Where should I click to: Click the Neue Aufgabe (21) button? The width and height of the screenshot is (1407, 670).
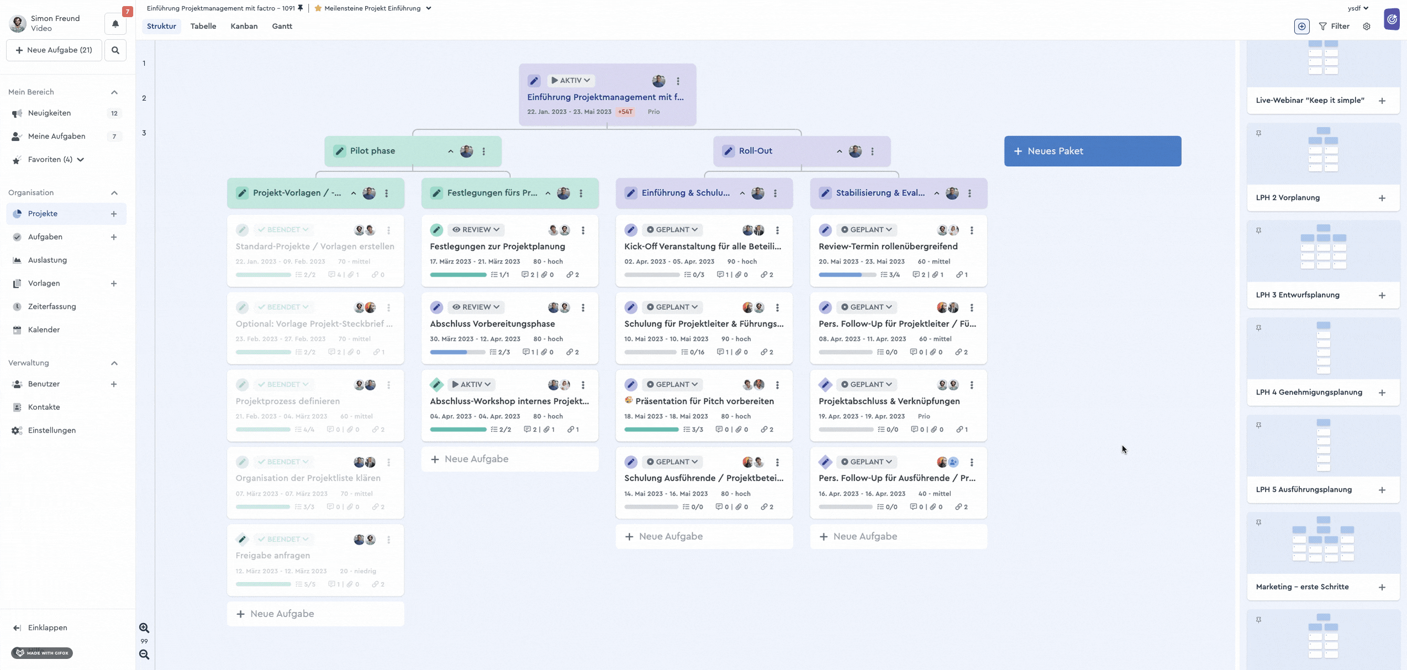pos(54,50)
